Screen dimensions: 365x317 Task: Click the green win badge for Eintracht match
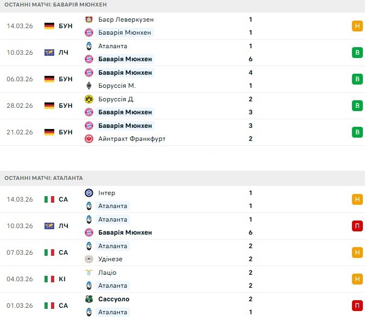click(x=357, y=132)
